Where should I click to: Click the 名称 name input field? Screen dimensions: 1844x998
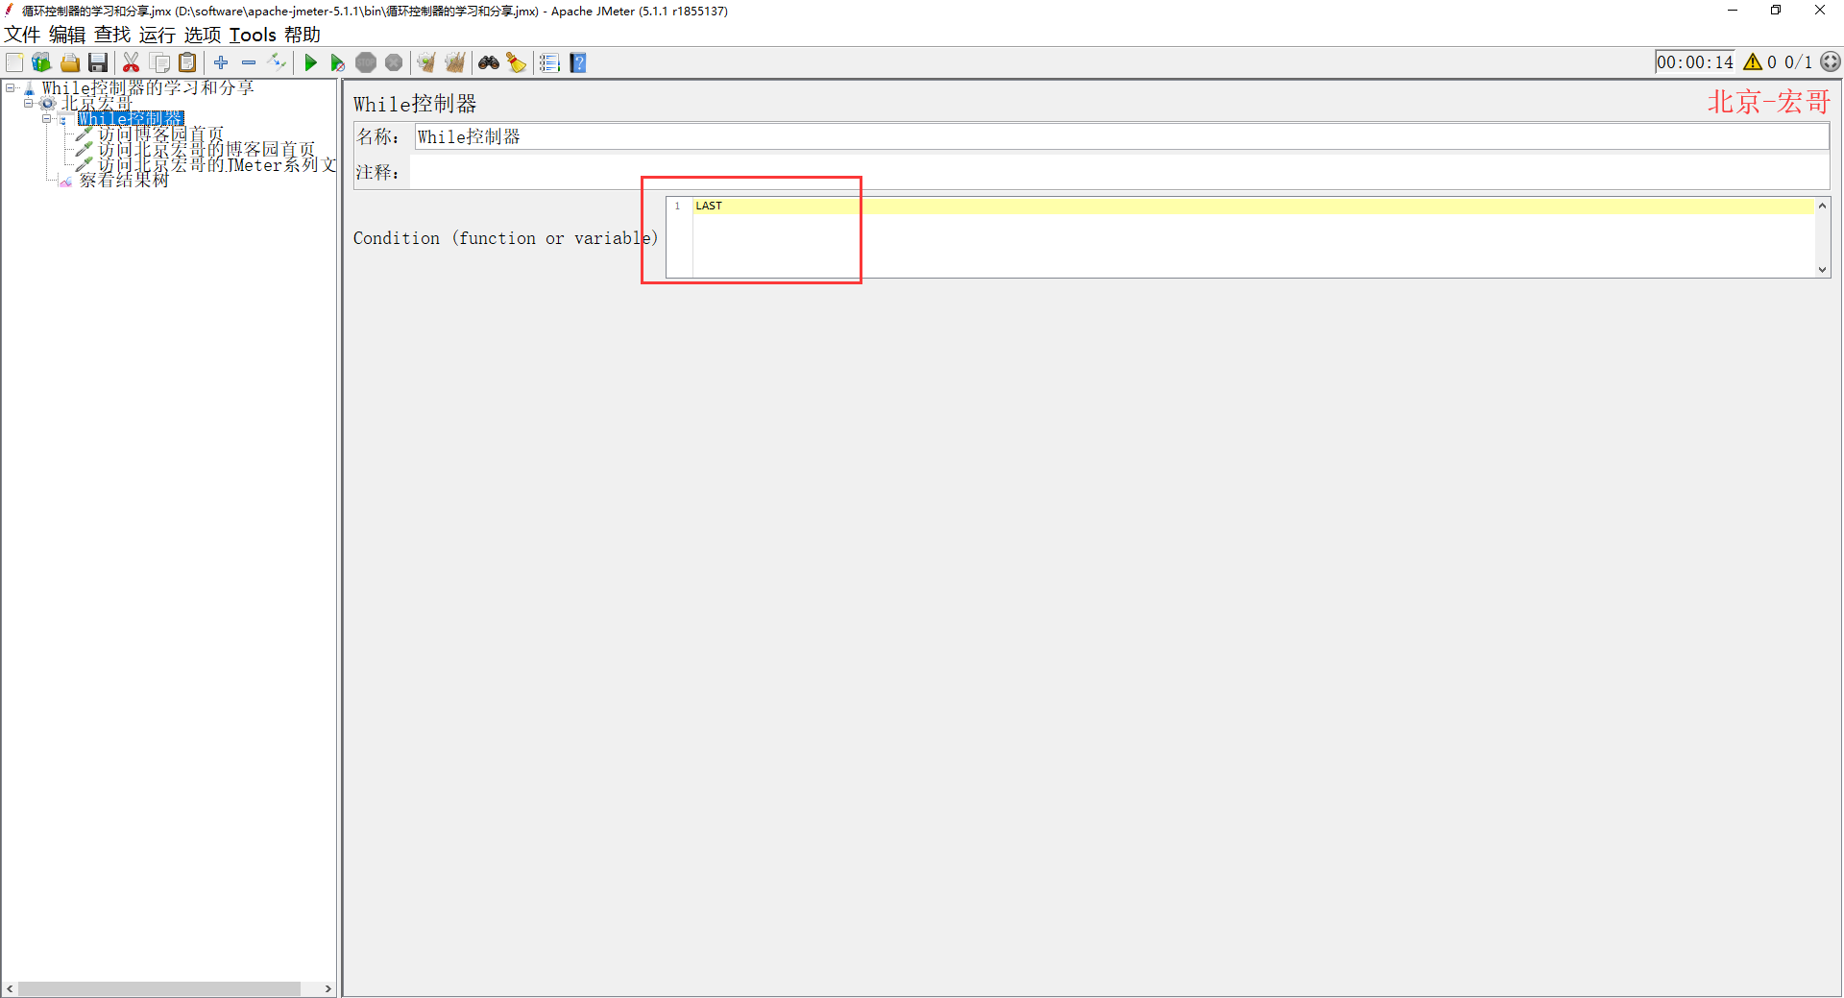tap(1122, 136)
